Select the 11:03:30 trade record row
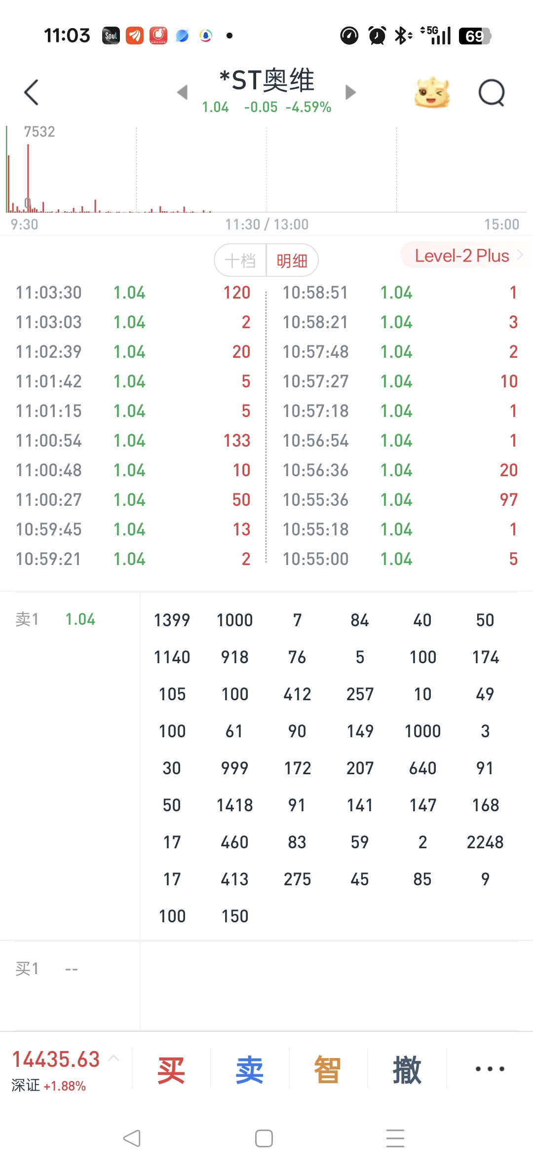 point(133,293)
